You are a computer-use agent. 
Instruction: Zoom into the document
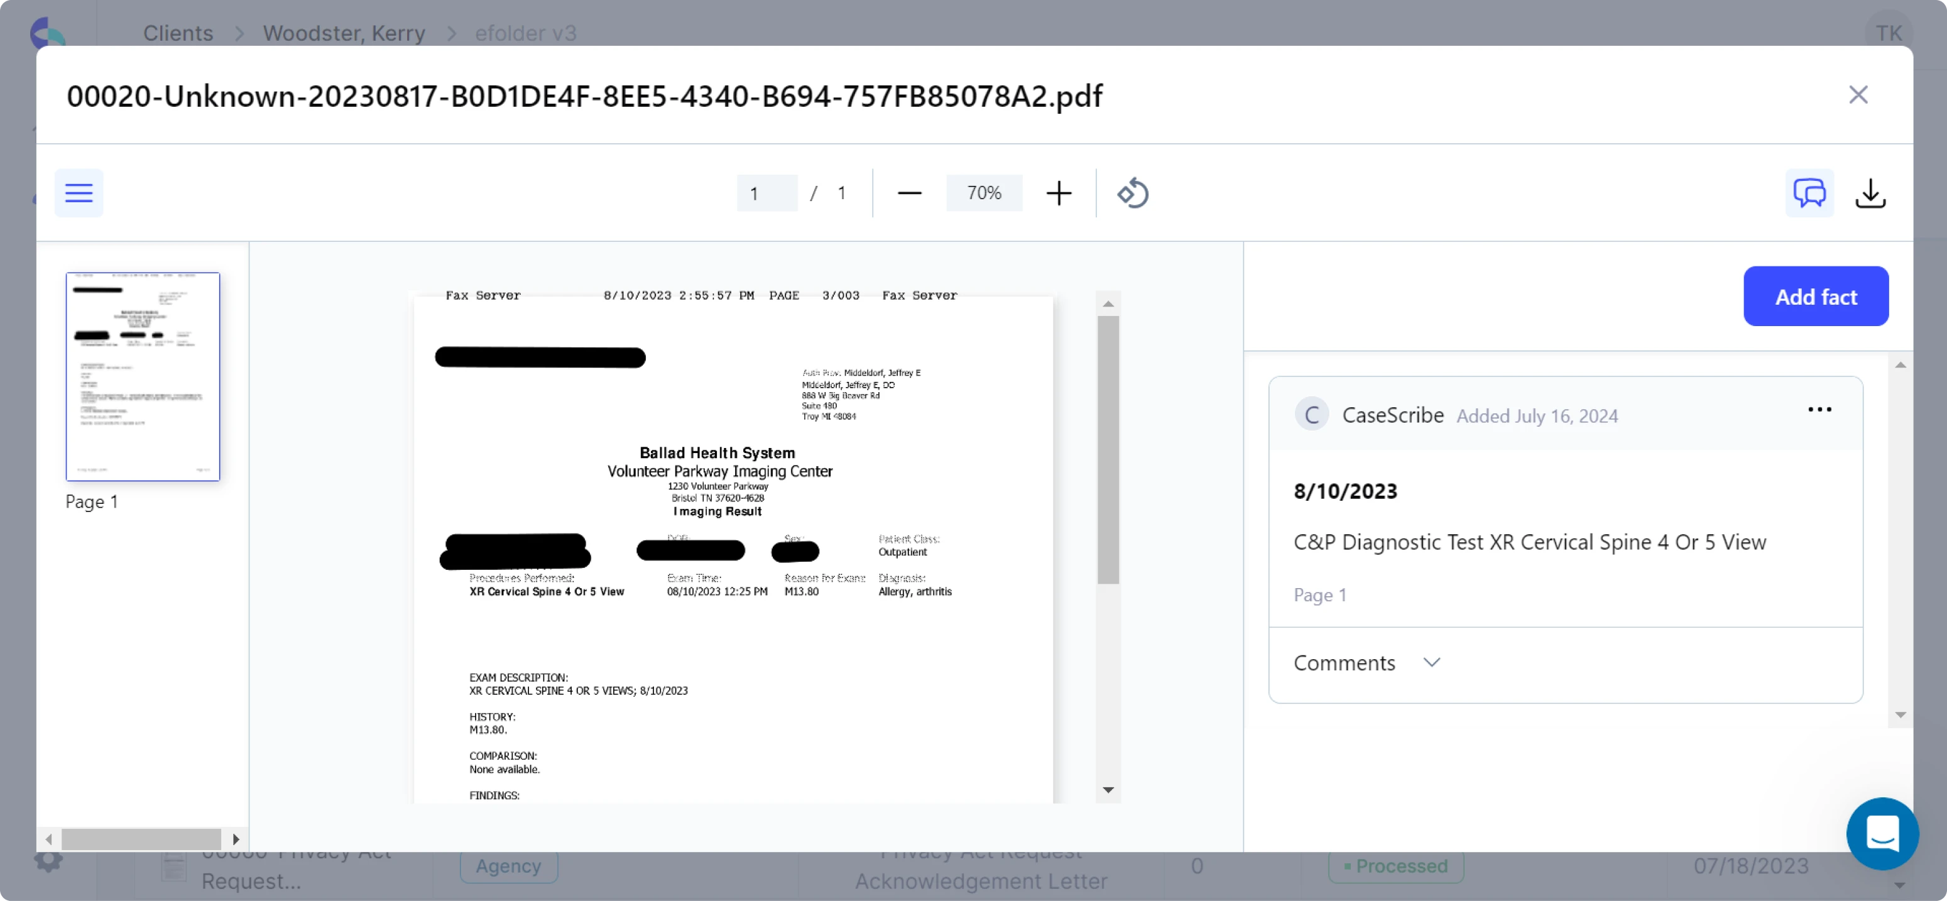pos(1058,193)
